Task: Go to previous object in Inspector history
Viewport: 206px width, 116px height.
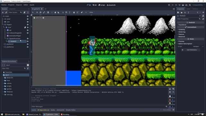Action: click(197, 13)
